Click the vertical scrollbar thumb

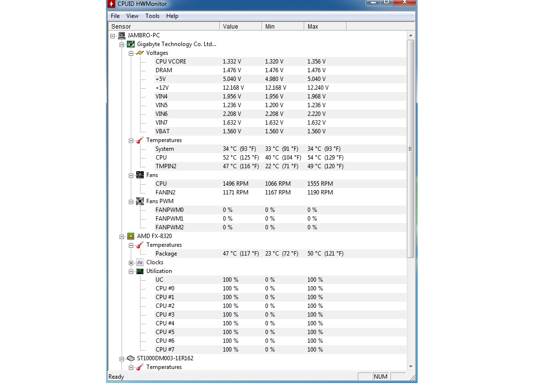411,149
